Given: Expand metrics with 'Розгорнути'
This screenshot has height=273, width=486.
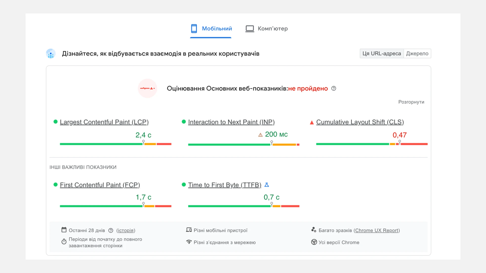Looking at the screenshot, I should pyautogui.click(x=411, y=102).
